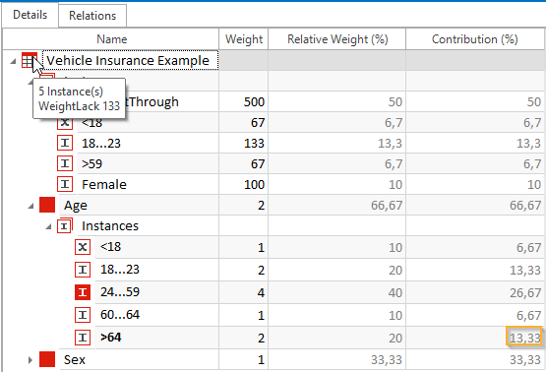Click the Vehicle Insurance Example table icon

(x=30, y=61)
